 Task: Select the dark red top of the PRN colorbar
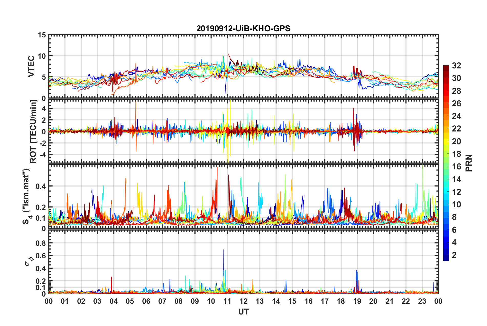(446, 67)
